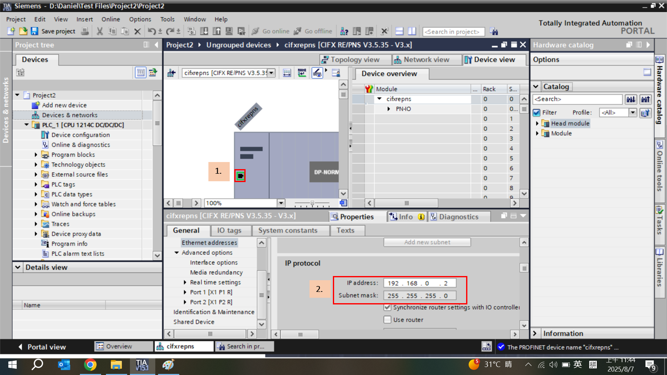Open Outlook from the taskbar
The image size is (667, 375).
pos(64,365)
